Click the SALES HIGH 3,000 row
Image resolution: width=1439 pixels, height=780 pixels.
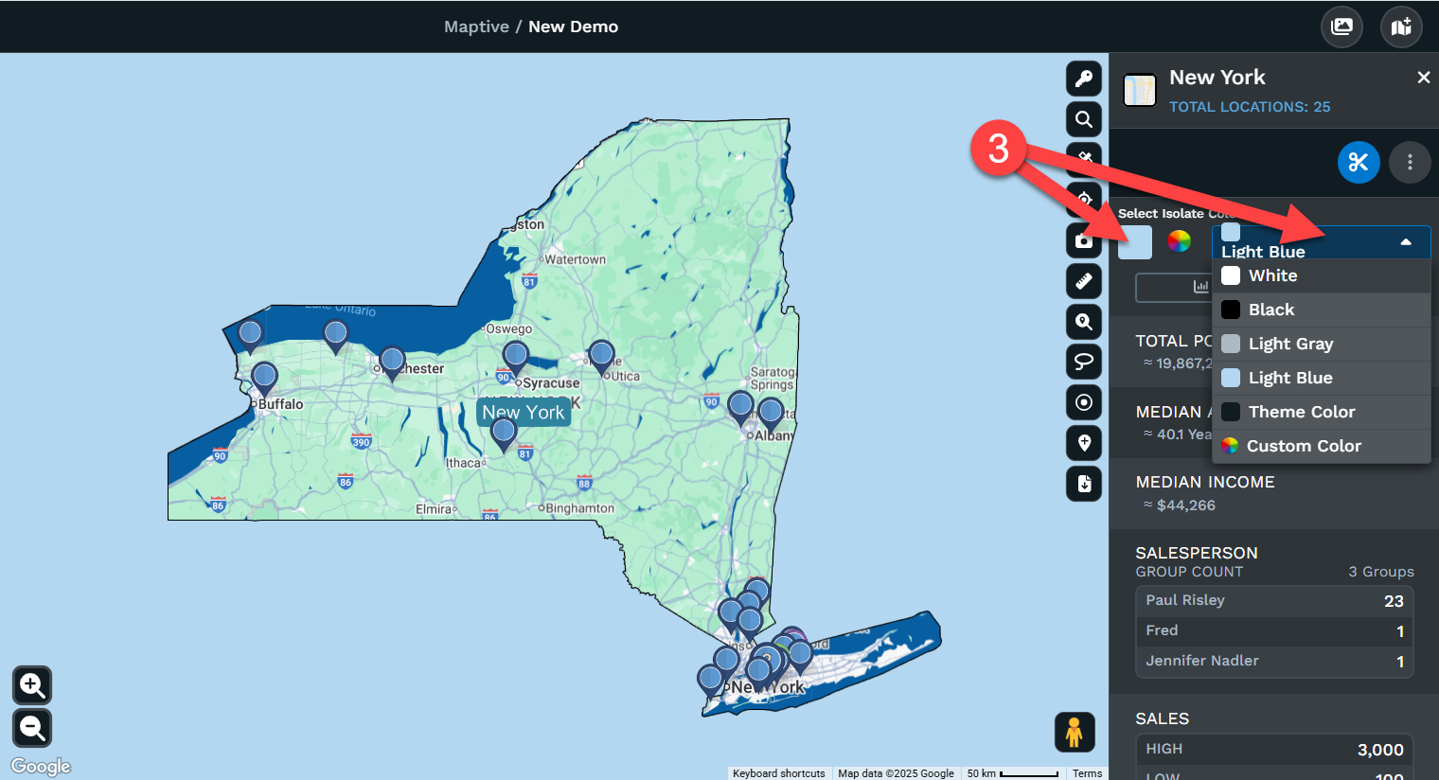tap(1274, 749)
